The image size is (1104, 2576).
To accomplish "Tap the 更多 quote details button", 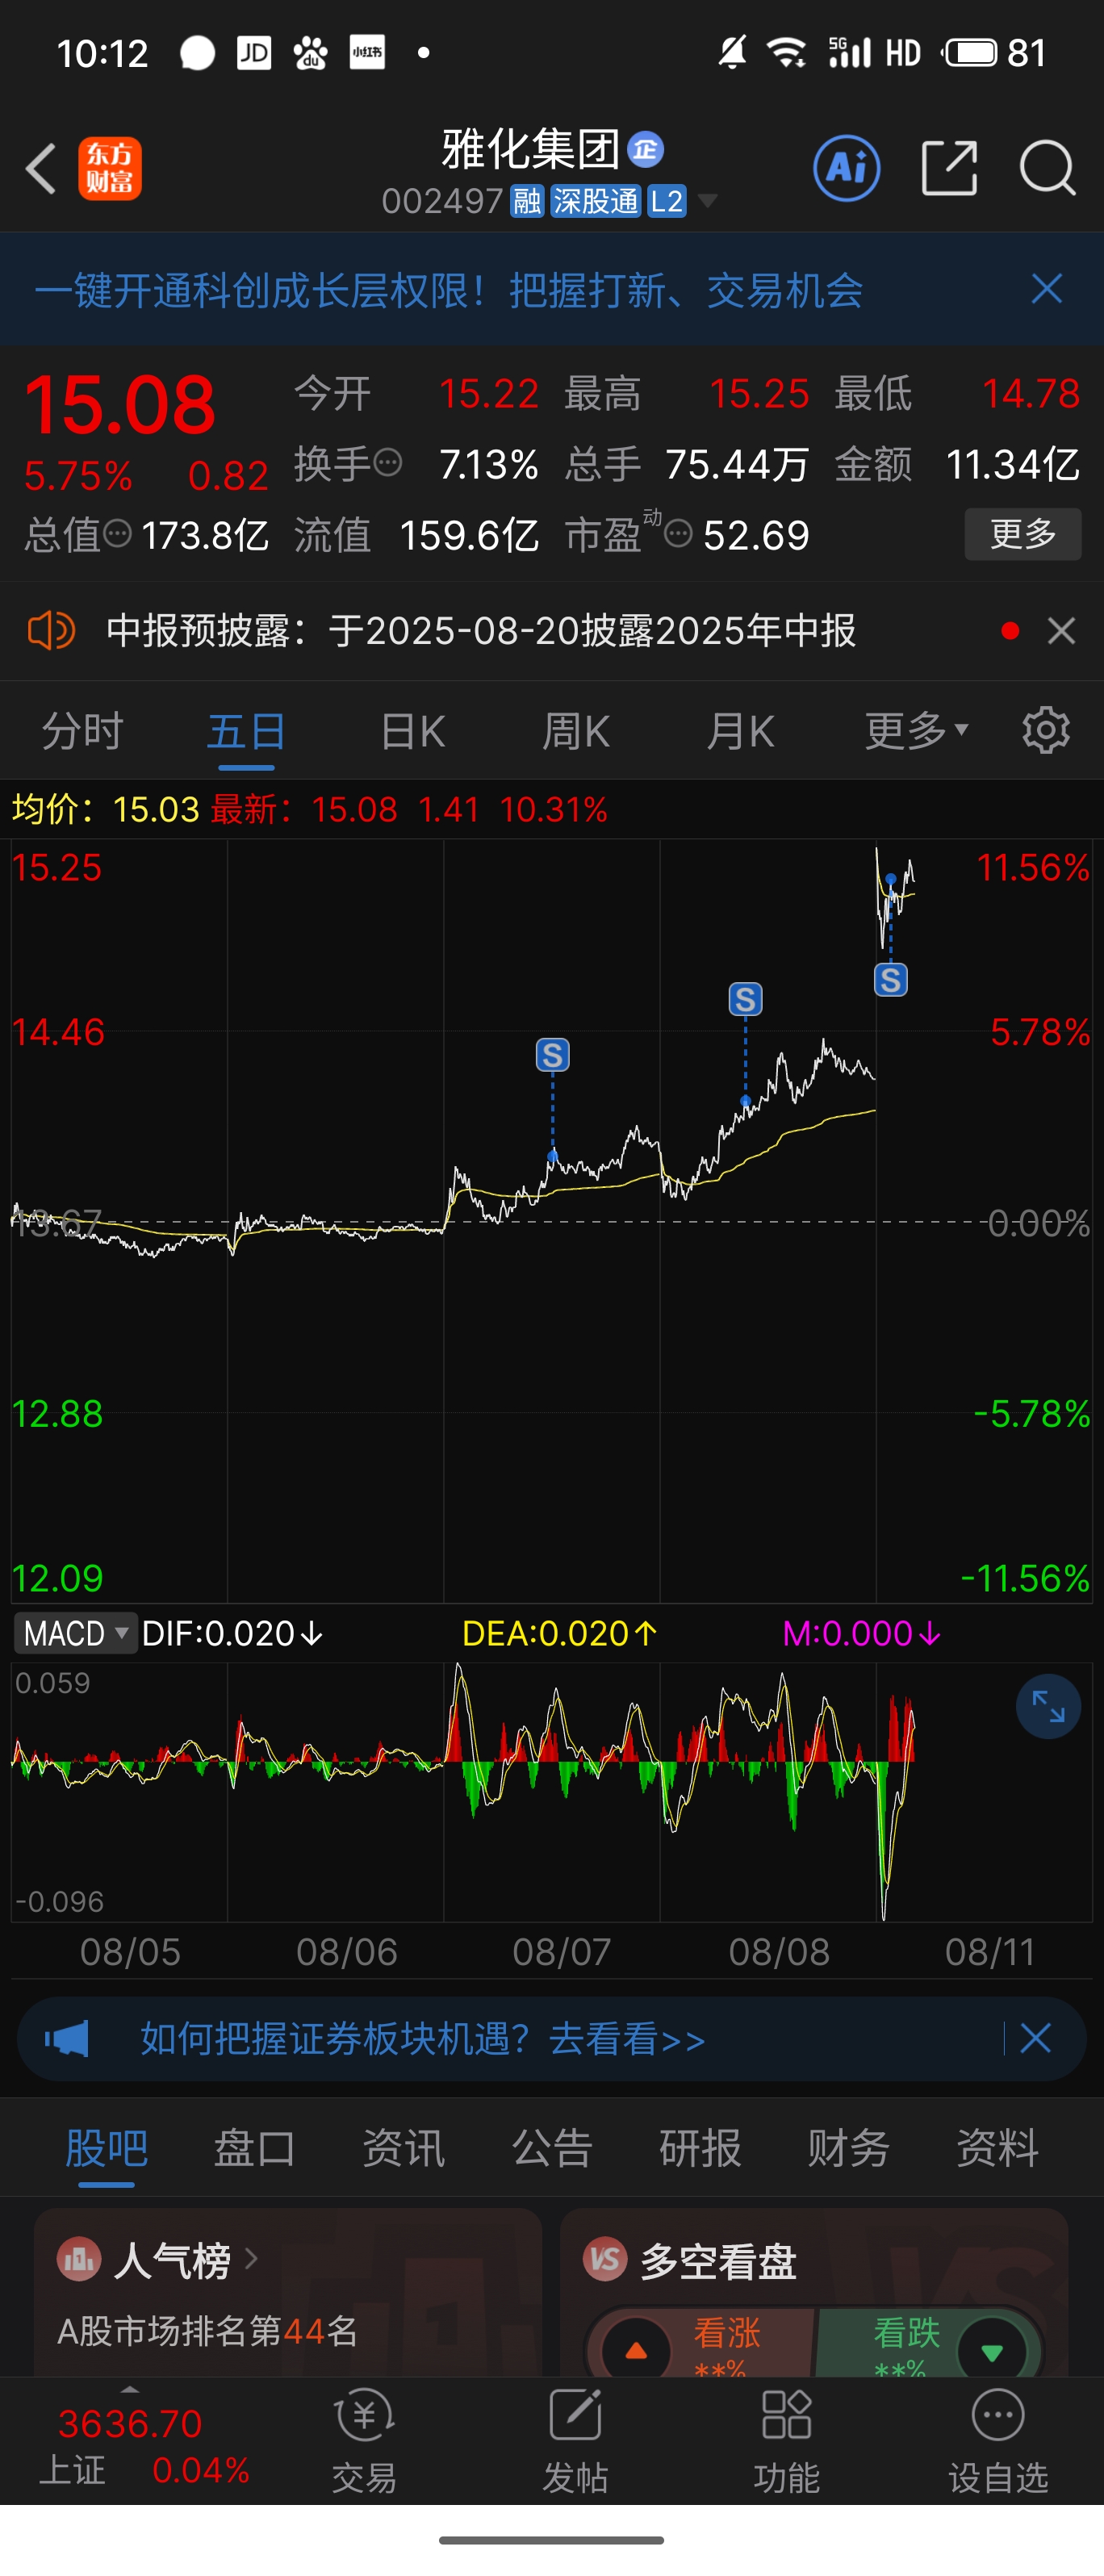I will [x=1022, y=534].
